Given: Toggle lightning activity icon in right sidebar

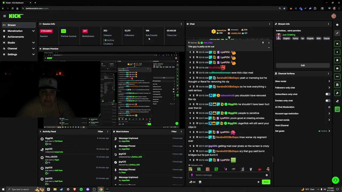Looking at the screenshot, I should click(337, 52).
